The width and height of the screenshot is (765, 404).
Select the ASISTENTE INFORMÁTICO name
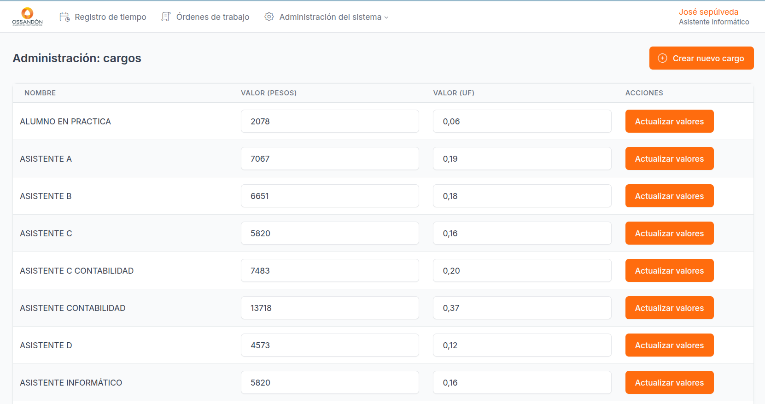click(x=71, y=383)
